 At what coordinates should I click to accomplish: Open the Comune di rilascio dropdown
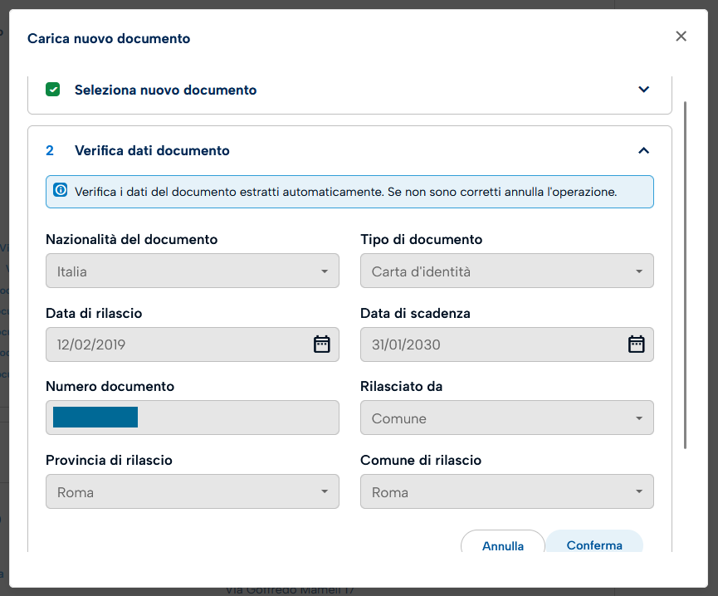tap(506, 492)
